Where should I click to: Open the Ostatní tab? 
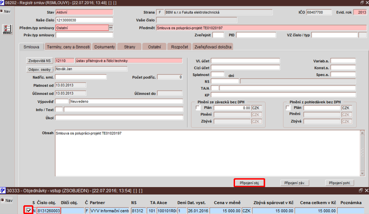click(x=154, y=47)
